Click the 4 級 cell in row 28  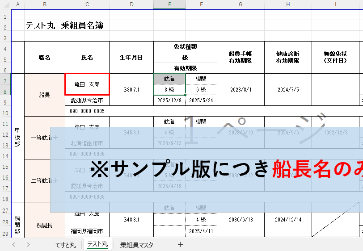pyautogui.click(x=201, y=219)
